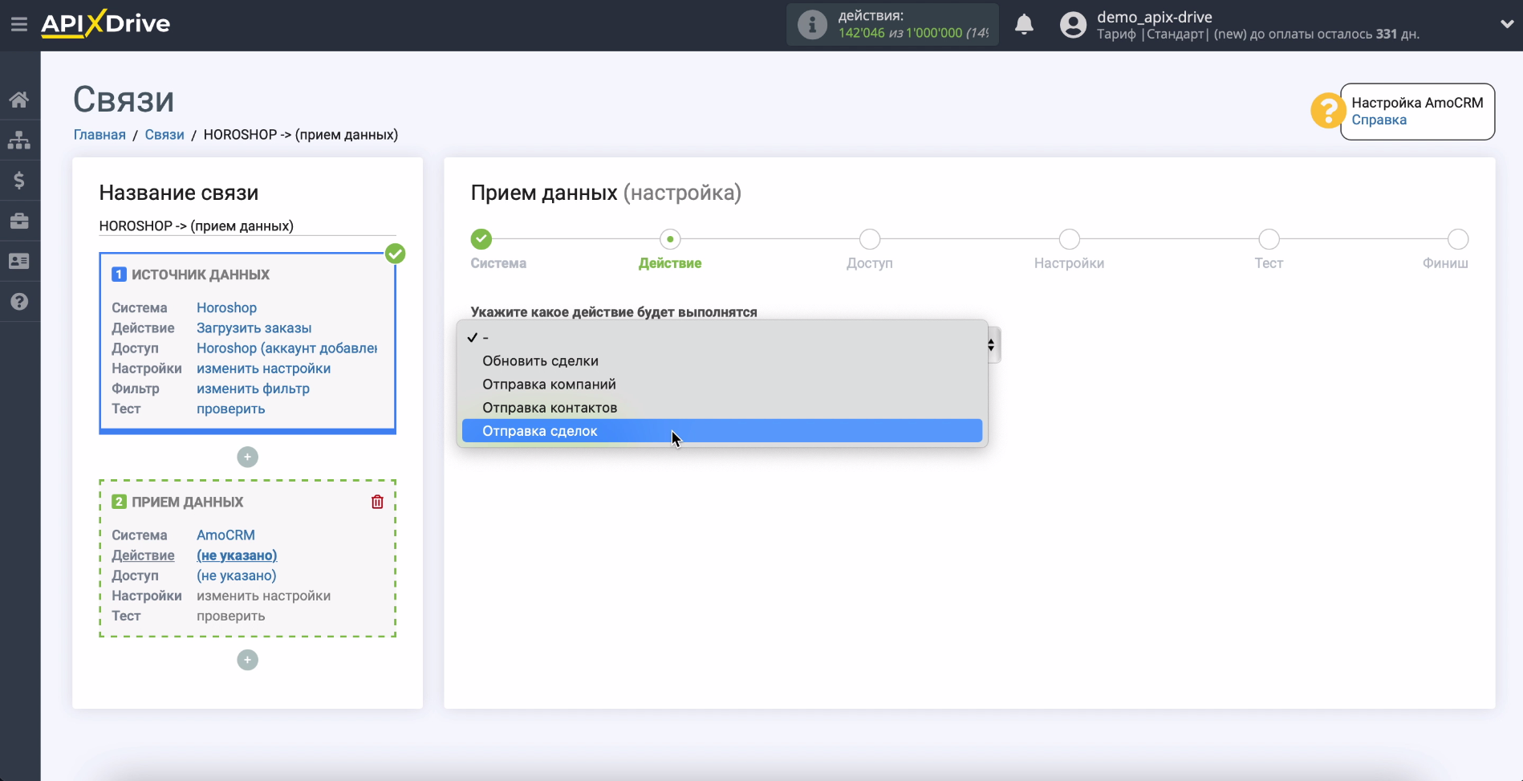
Task: Edit the connection name field
Action: [x=247, y=226]
